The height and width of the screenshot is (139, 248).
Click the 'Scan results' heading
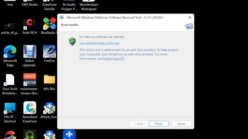pos(70,25)
